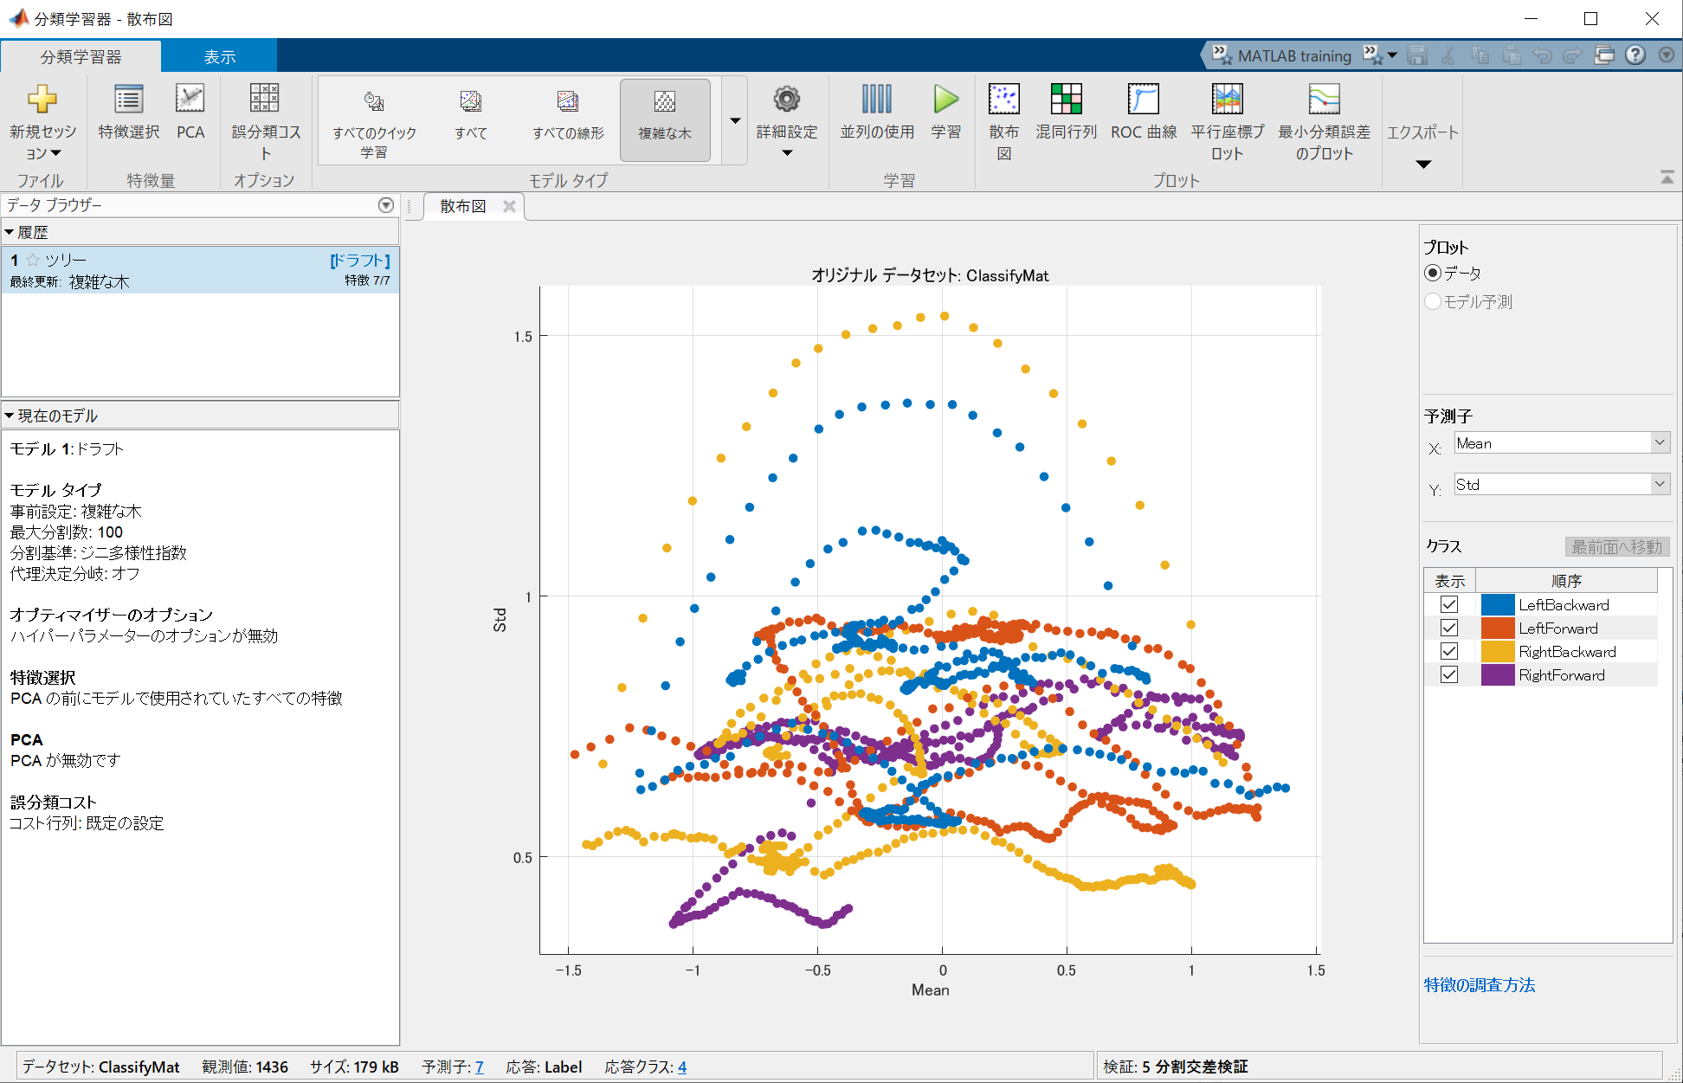Open the 混同行列 confusion matrix plot
This screenshot has height=1083, width=1683.
point(1067,112)
